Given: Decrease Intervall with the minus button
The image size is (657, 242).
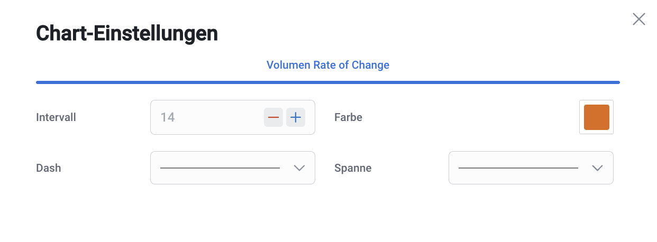Looking at the screenshot, I should [x=273, y=117].
